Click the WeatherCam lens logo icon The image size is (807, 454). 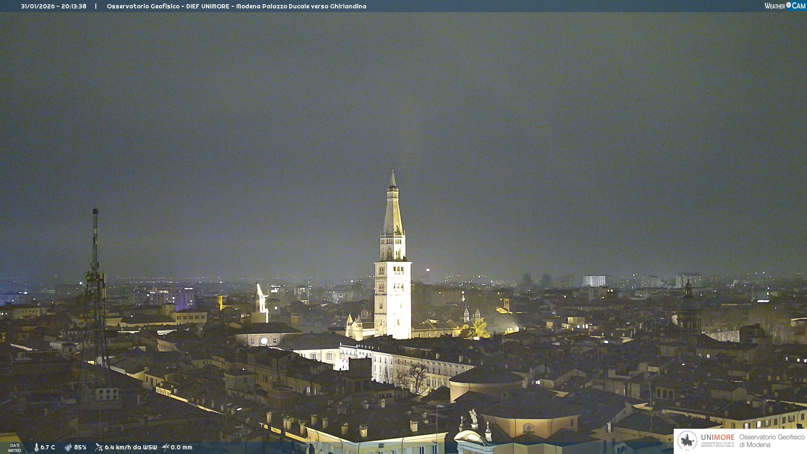(789, 5)
